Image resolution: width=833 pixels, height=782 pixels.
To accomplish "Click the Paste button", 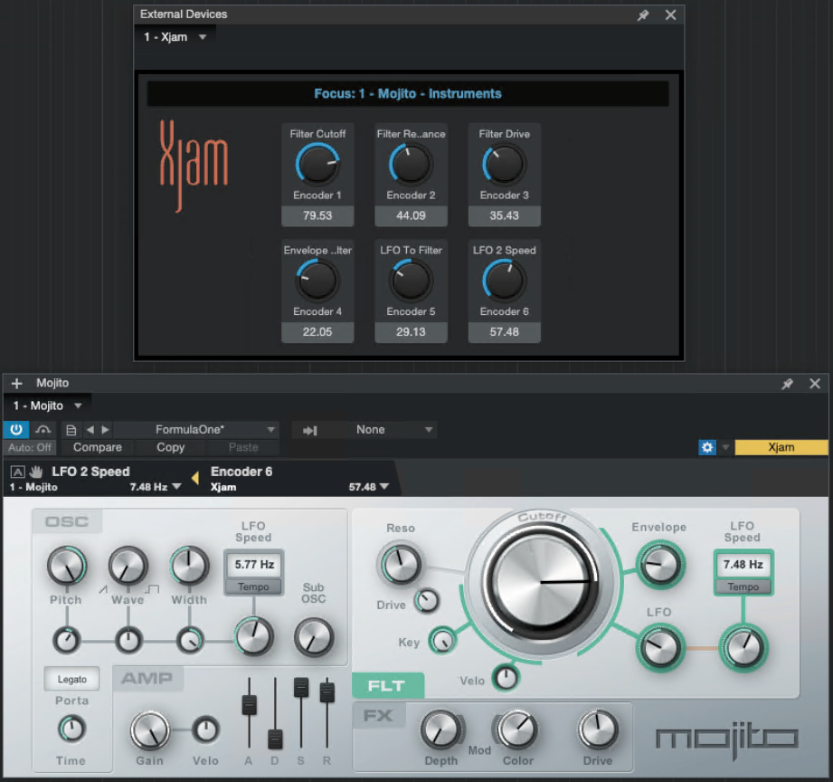I will pos(243,448).
